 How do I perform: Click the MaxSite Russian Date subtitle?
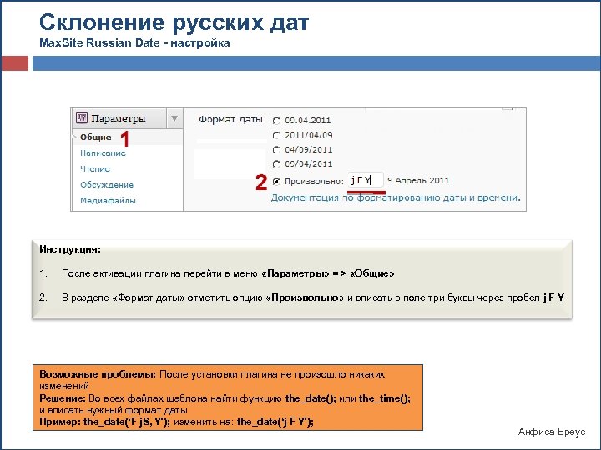(x=134, y=42)
